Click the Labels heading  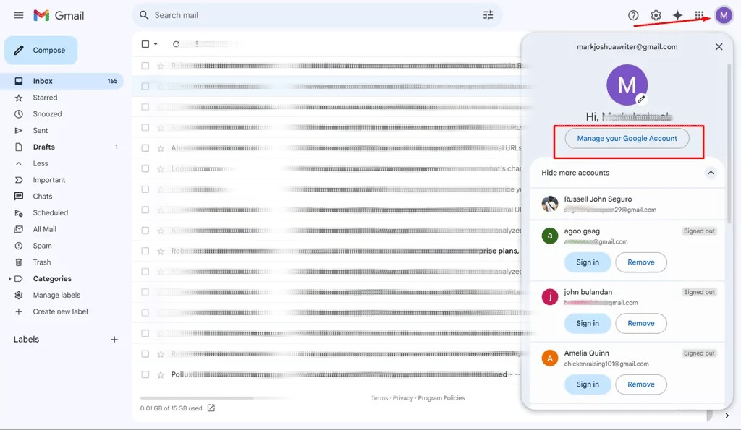pos(27,340)
